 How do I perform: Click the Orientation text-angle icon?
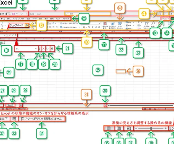click(x=54, y=23)
